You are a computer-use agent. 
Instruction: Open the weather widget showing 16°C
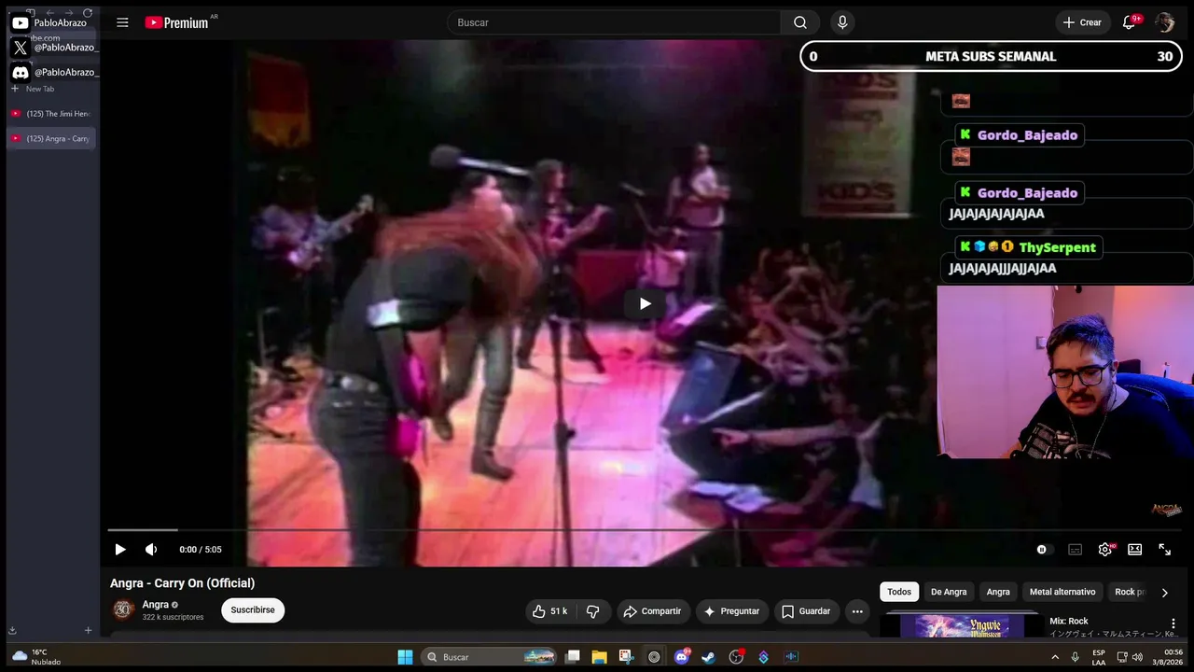37,657
